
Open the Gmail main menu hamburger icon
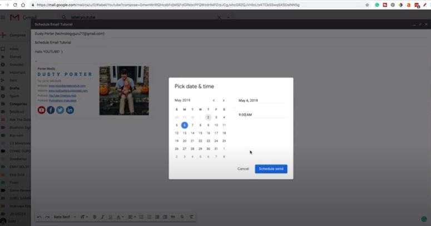[x=3, y=17]
